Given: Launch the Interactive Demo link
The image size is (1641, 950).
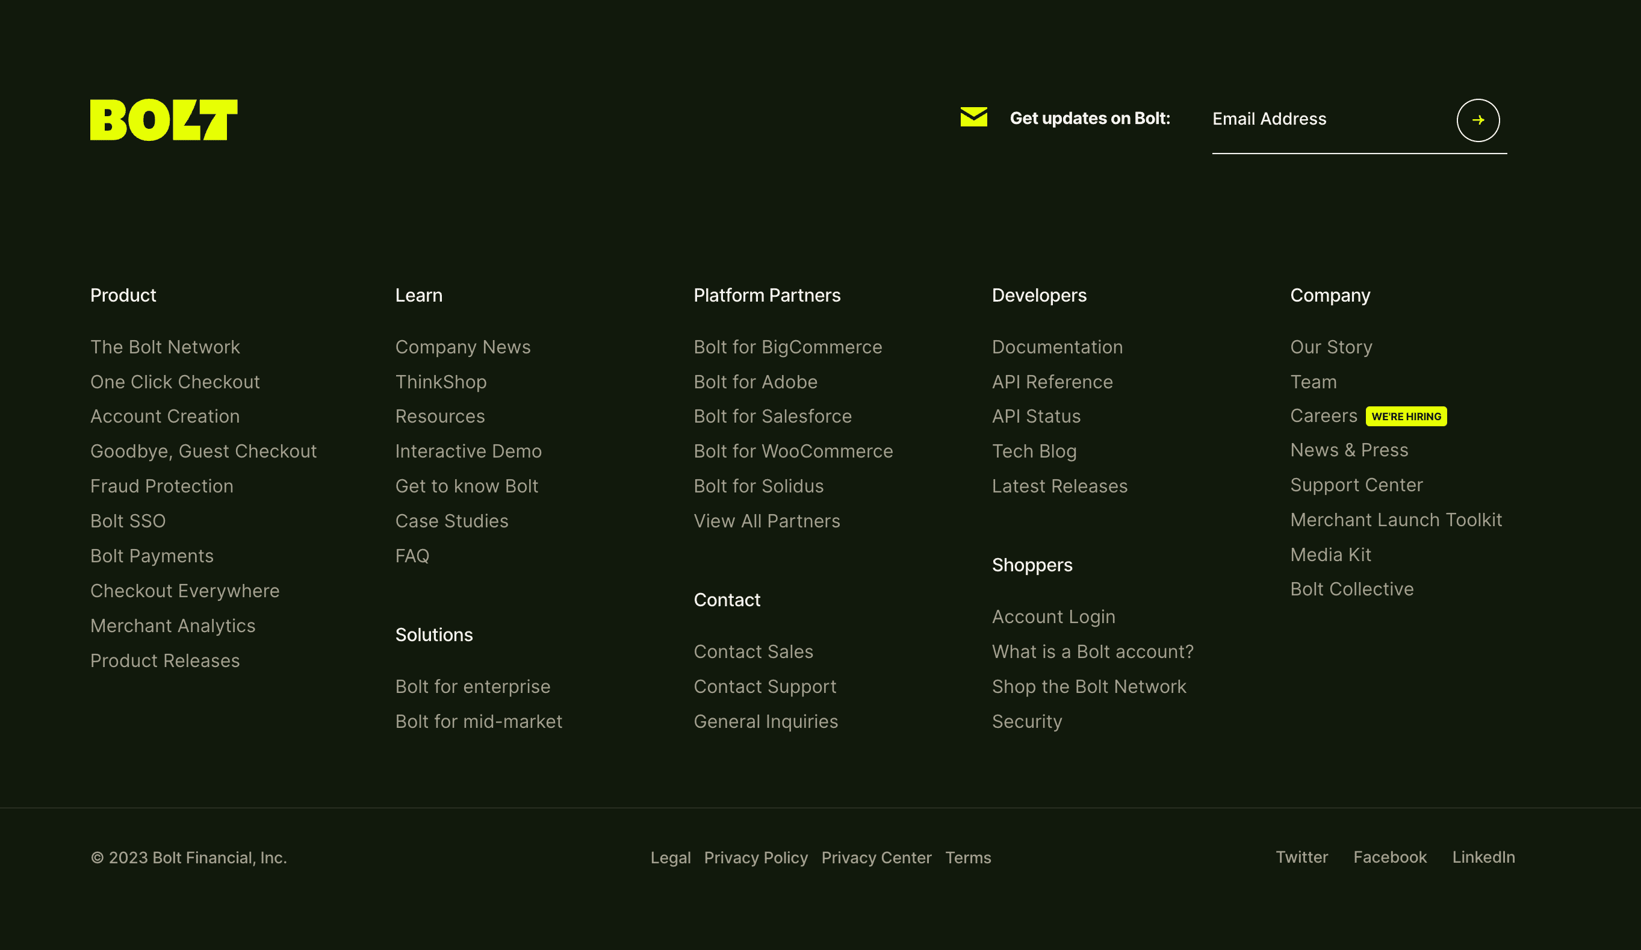Looking at the screenshot, I should click(x=469, y=452).
